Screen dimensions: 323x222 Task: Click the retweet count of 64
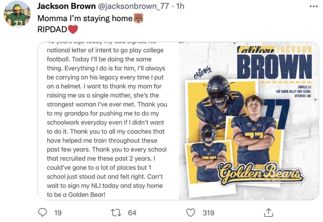pos(132,213)
